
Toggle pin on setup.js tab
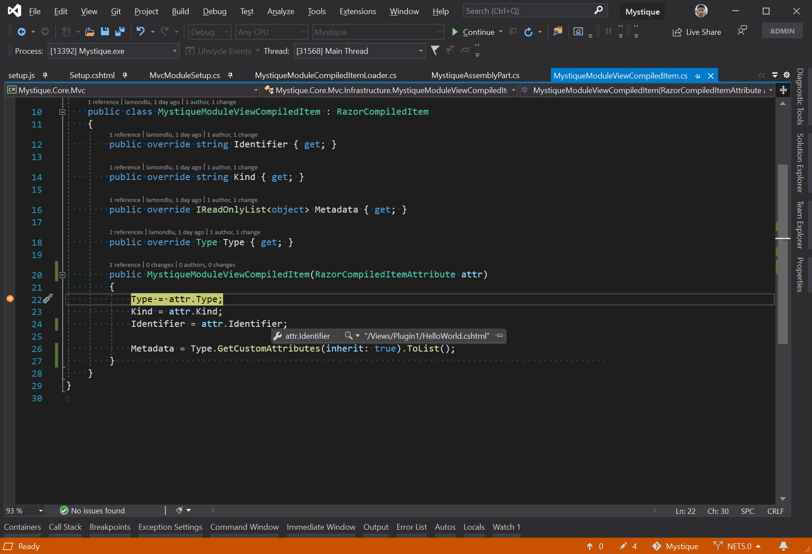point(45,75)
